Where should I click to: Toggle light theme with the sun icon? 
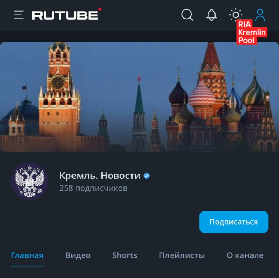click(236, 15)
